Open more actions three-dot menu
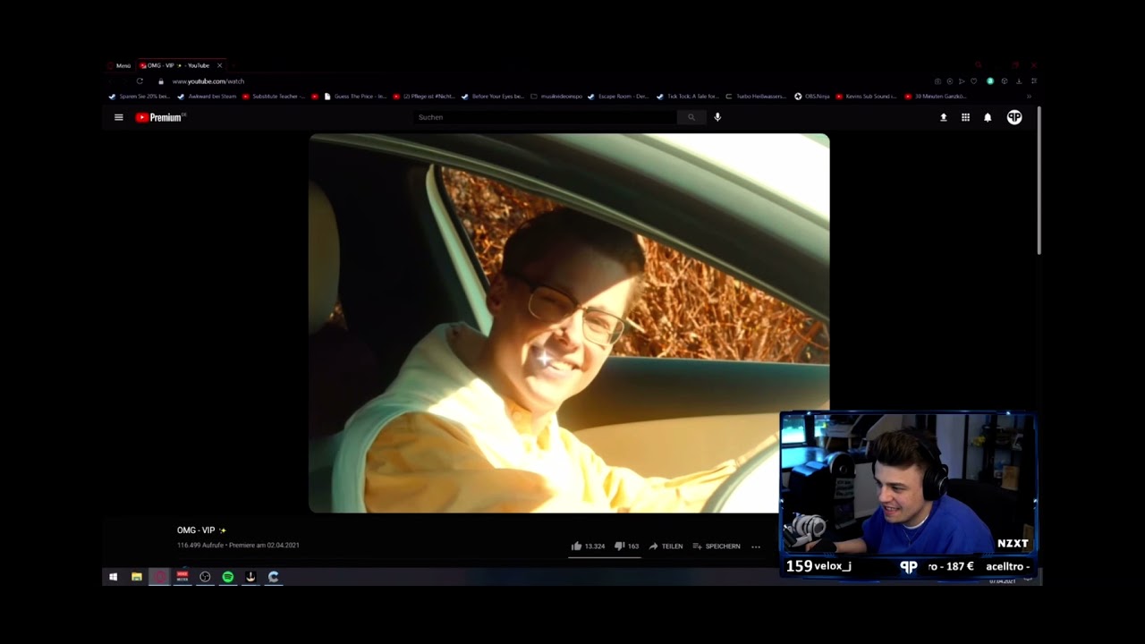Screen dimensions: 1145x644 (x=756, y=546)
